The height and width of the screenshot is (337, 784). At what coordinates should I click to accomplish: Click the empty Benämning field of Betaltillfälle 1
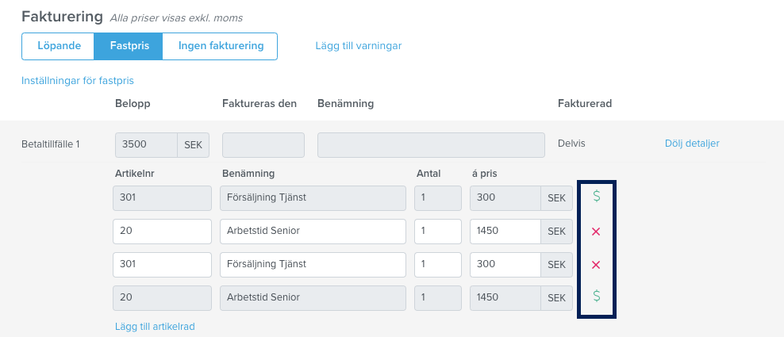(x=431, y=145)
